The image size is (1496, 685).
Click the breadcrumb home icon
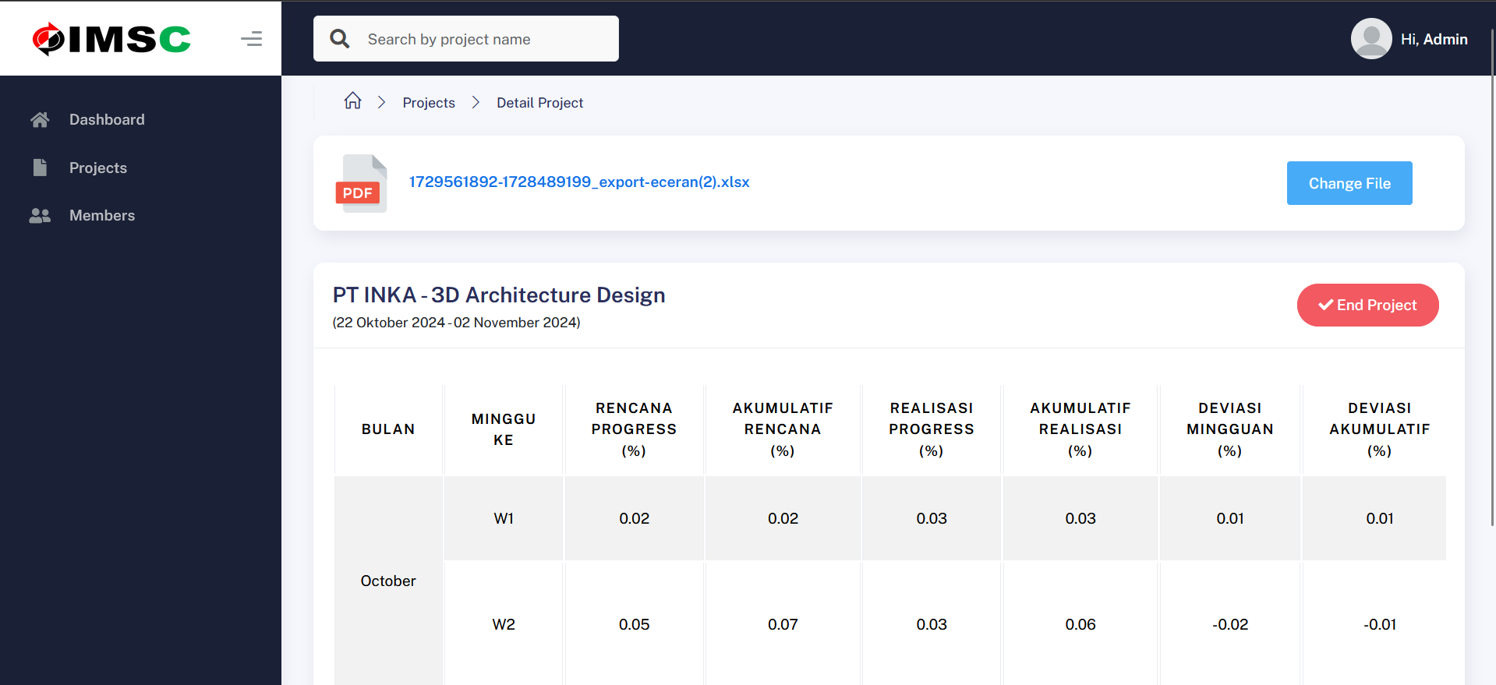point(352,101)
